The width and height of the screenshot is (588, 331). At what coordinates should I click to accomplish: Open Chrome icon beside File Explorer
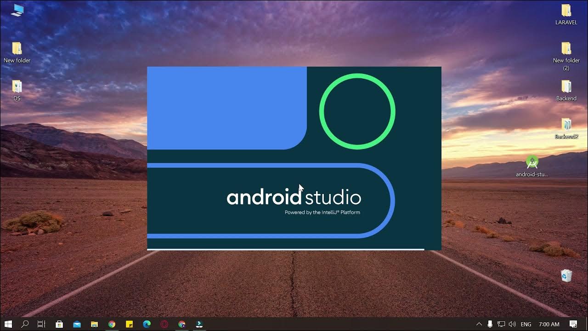coord(112,324)
